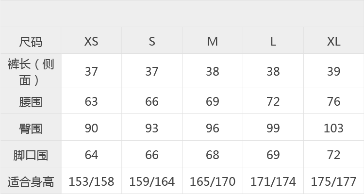Screen dimensions: 364x194
Task: Click the height range 165/170 cell
Action: [x=213, y=180]
